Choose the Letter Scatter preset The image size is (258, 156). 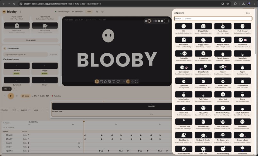click(184, 97)
